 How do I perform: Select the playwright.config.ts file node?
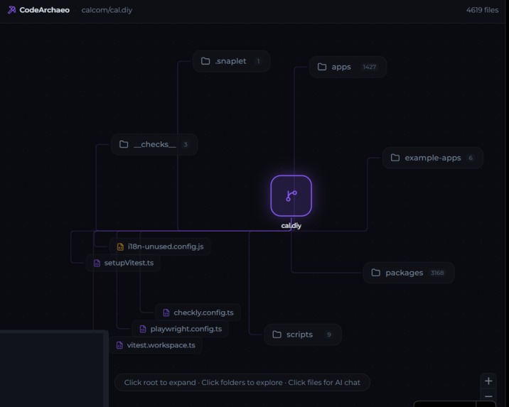tap(181, 329)
